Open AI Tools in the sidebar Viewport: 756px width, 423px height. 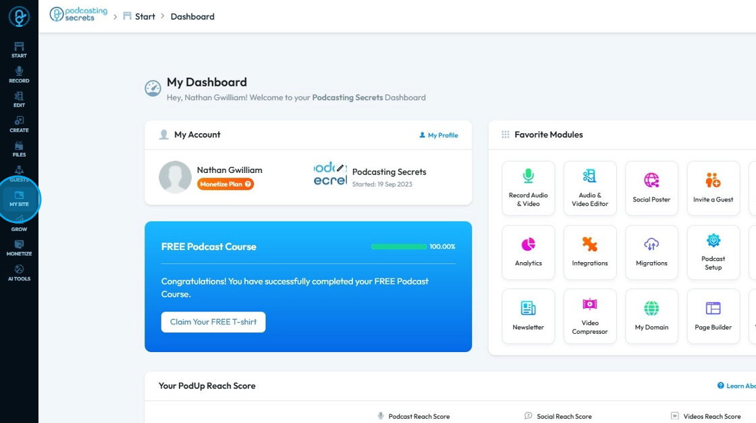[x=19, y=273]
